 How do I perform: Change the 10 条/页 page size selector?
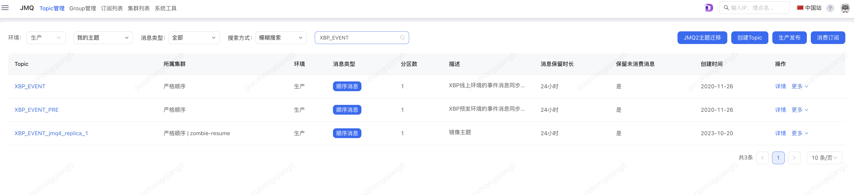[x=824, y=158]
